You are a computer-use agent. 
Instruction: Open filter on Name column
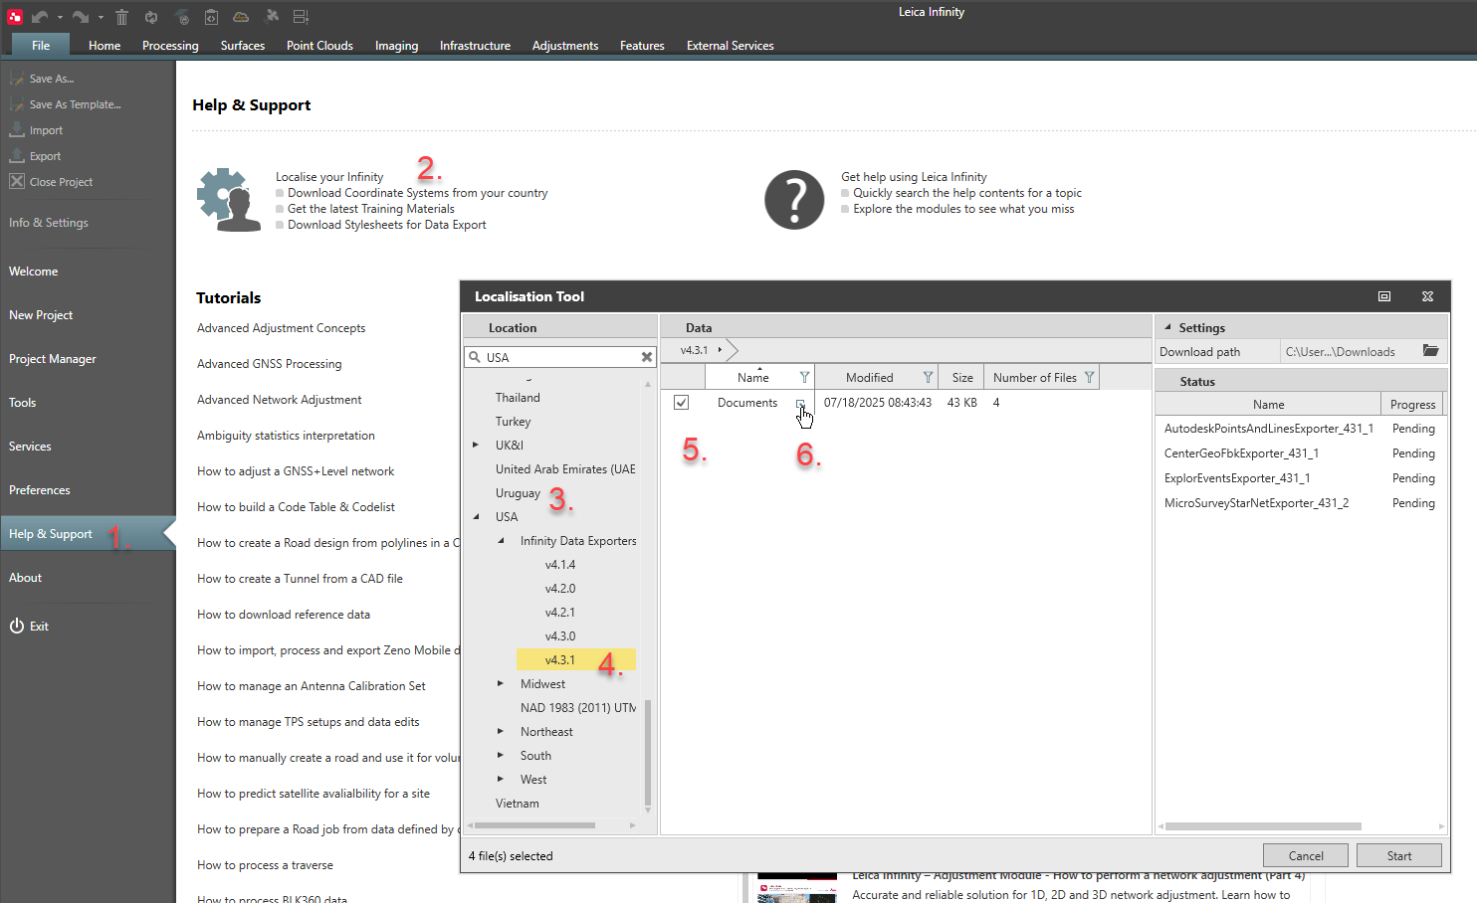coord(804,378)
